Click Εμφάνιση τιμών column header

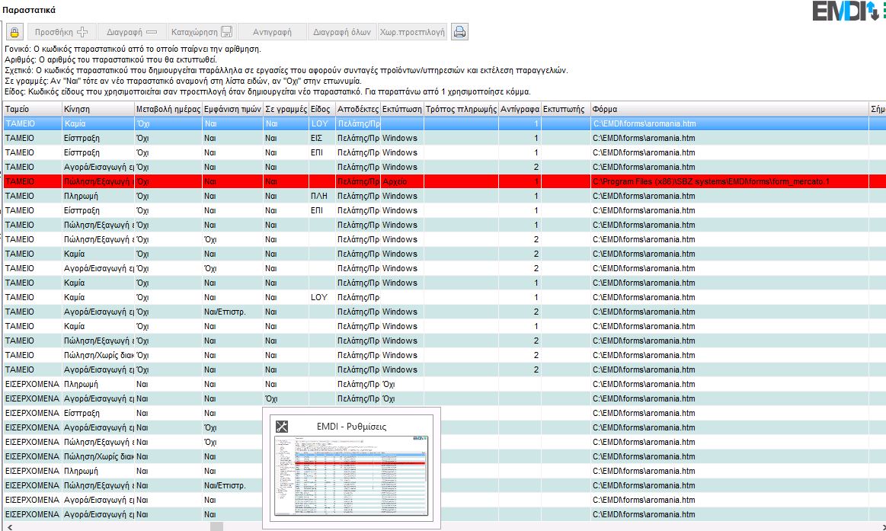click(233, 109)
